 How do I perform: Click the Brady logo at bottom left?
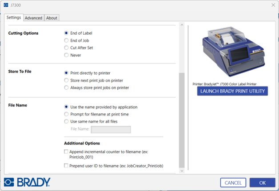[x=27, y=182]
